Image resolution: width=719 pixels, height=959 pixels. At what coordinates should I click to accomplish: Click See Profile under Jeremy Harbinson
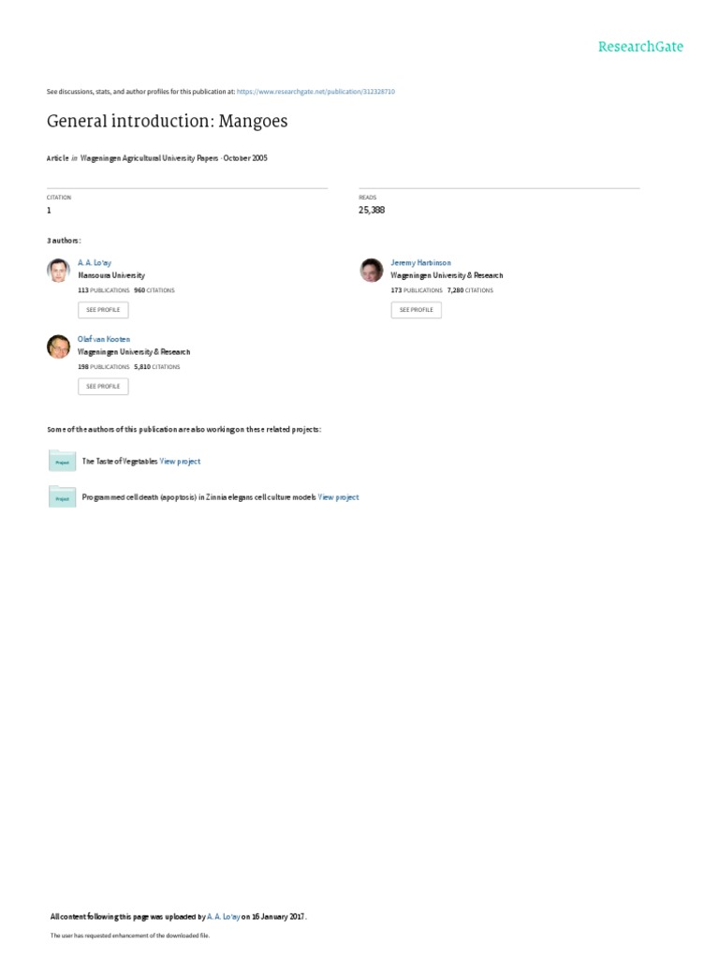(416, 310)
